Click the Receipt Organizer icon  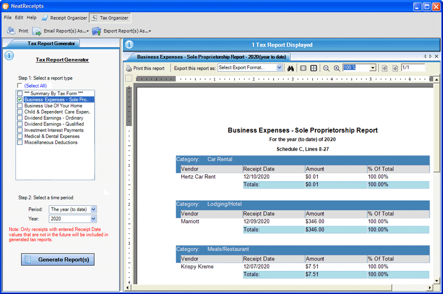(45, 18)
